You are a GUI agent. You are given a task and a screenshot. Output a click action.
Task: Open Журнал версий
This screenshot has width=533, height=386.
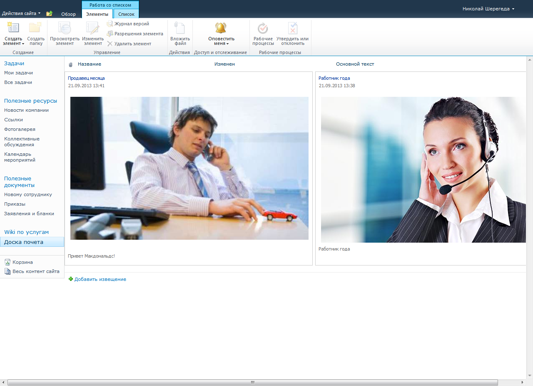pos(128,24)
